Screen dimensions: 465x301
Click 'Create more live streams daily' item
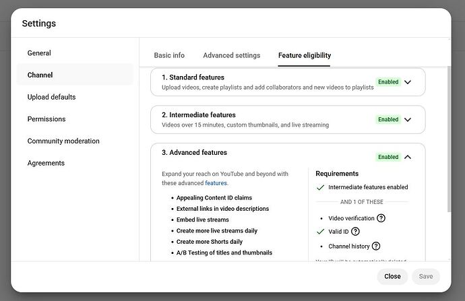pyautogui.click(x=217, y=231)
